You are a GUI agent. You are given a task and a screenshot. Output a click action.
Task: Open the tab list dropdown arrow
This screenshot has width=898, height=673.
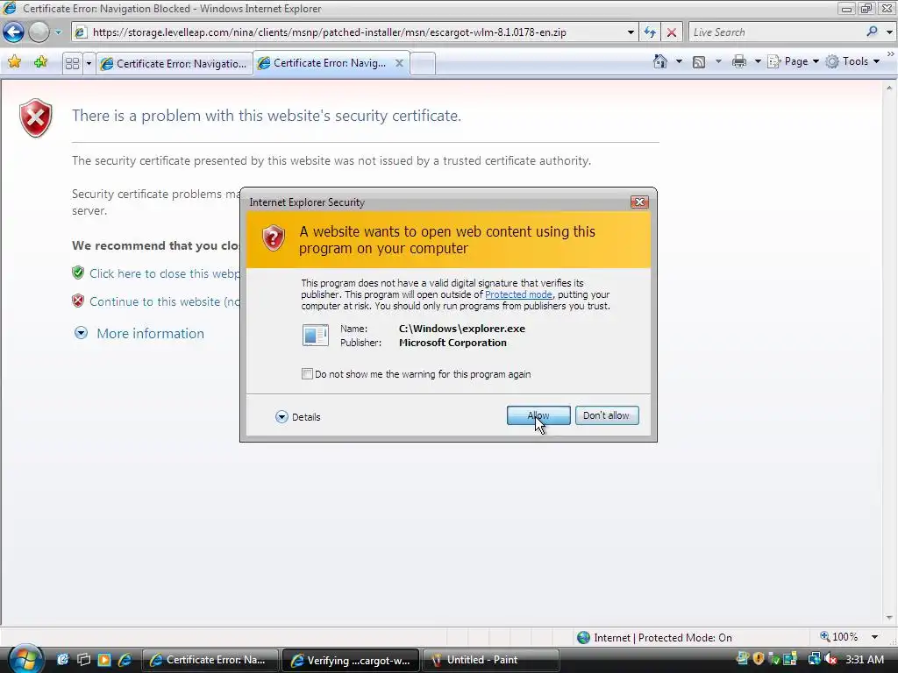[89, 63]
